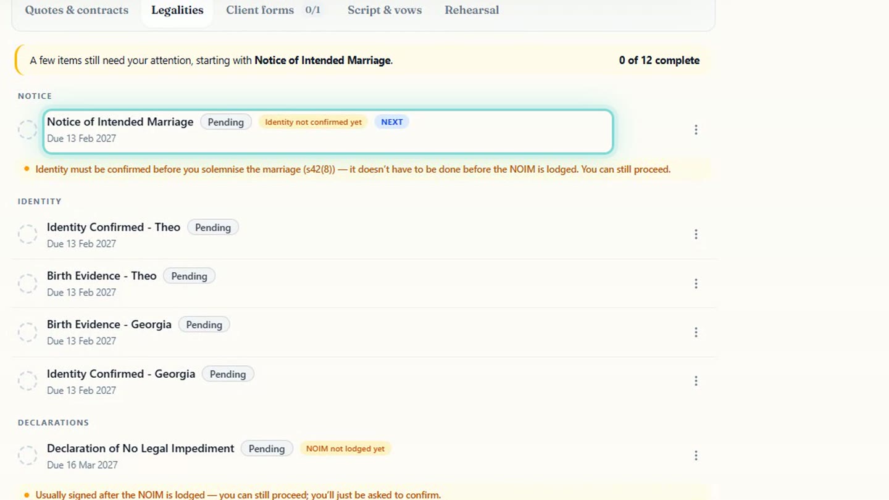
Task: Click the 0/1 counter on Client forms
Action: [313, 10]
